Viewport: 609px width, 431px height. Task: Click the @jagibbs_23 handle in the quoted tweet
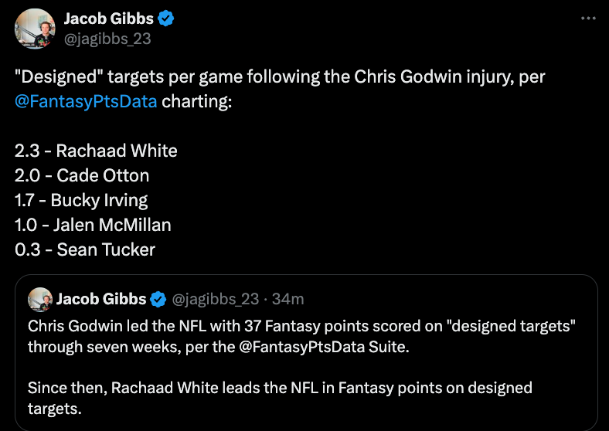click(215, 299)
